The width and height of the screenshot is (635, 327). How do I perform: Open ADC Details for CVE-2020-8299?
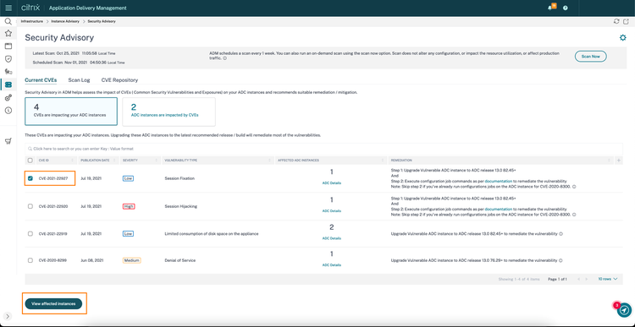click(x=332, y=265)
